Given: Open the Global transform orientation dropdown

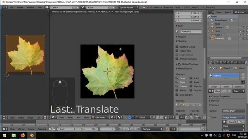Looking at the screenshot, I should pos(145,117).
